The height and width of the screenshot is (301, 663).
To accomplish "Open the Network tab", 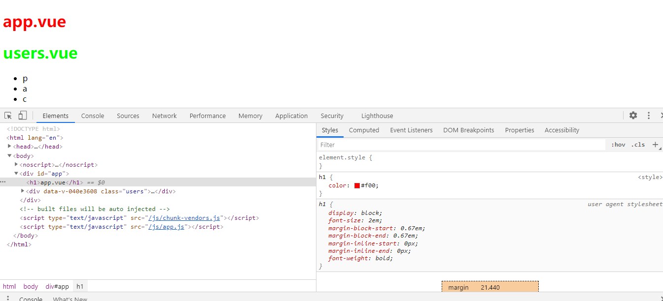I will coord(164,116).
